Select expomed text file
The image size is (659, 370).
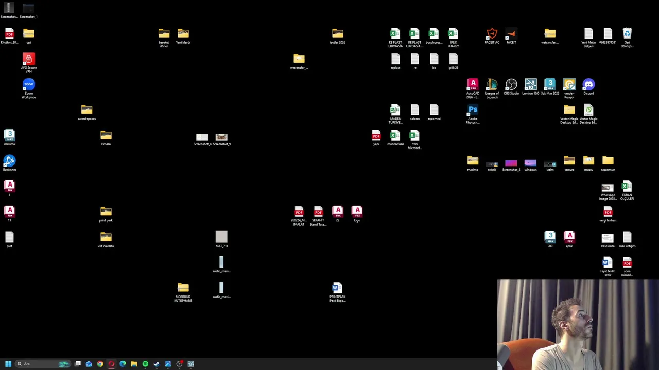[x=434, y=112]
